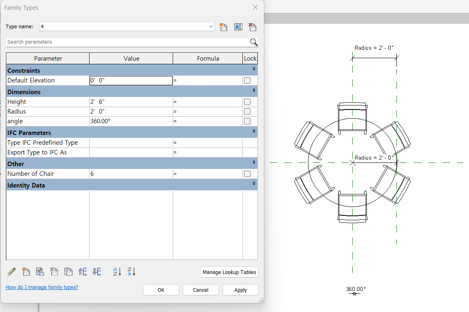Select the bottom chair in the drawing view
This screenshot has height=312, width=469.
pos(352,207)
